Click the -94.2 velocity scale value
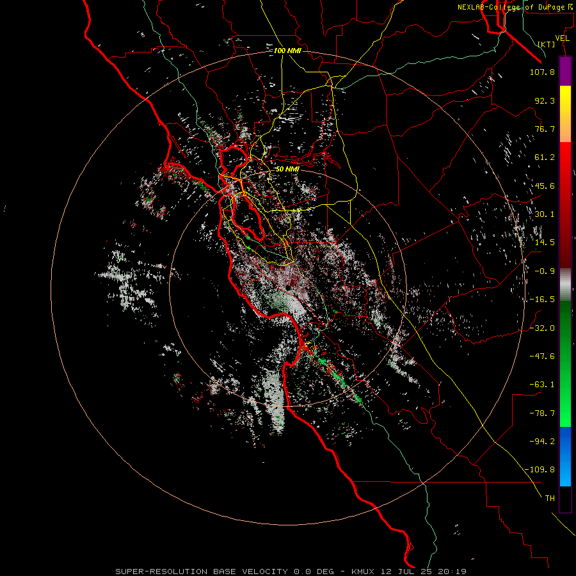This screenshot has height=576, width=576. point(542,441)
